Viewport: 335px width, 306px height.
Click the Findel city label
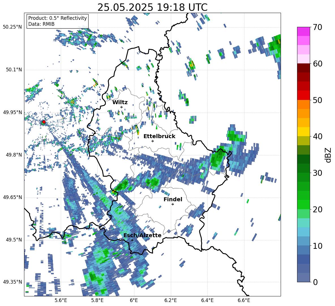tap(173, 199)
